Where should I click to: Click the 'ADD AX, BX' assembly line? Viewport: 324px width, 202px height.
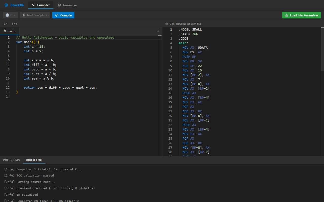(x=192, y=111)
